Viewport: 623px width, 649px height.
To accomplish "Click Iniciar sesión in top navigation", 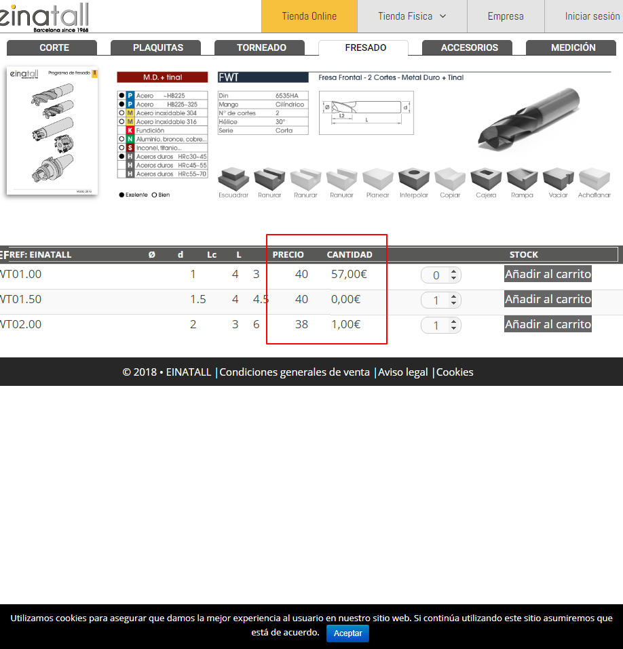I will click(592, 16).
